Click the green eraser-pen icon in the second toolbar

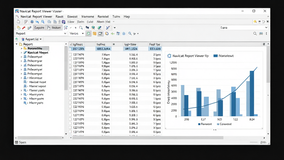pyautogui.click(x=100, y=27)
